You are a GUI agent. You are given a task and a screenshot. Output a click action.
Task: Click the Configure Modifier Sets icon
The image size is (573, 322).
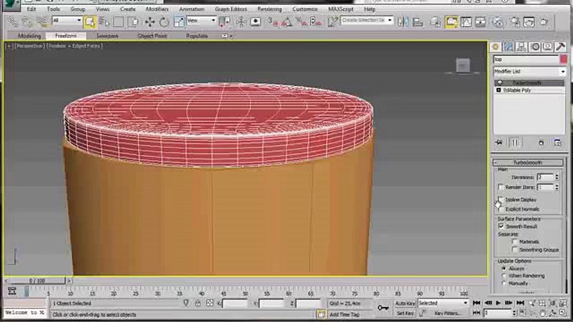point(557,142)
